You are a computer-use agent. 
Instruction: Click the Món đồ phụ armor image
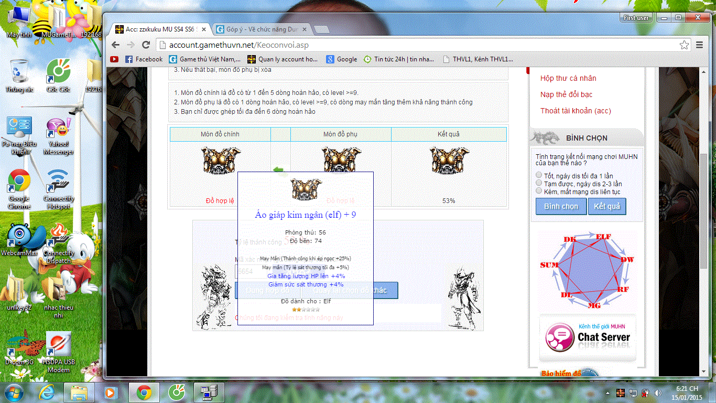[x=341, y=158]
